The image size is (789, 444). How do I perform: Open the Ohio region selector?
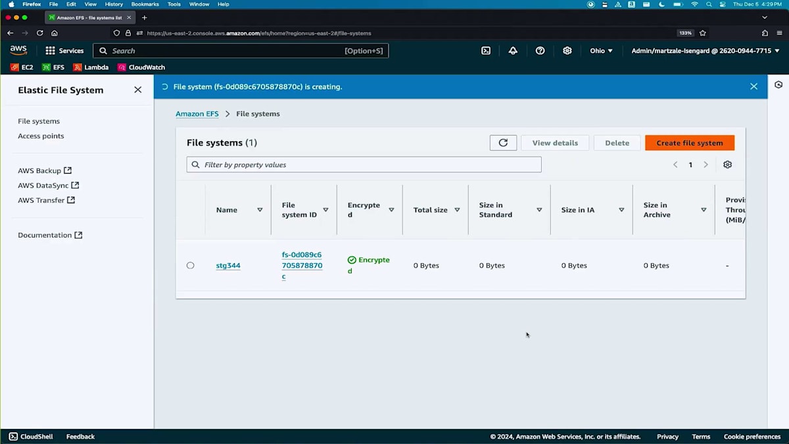(x=601, y=51)
